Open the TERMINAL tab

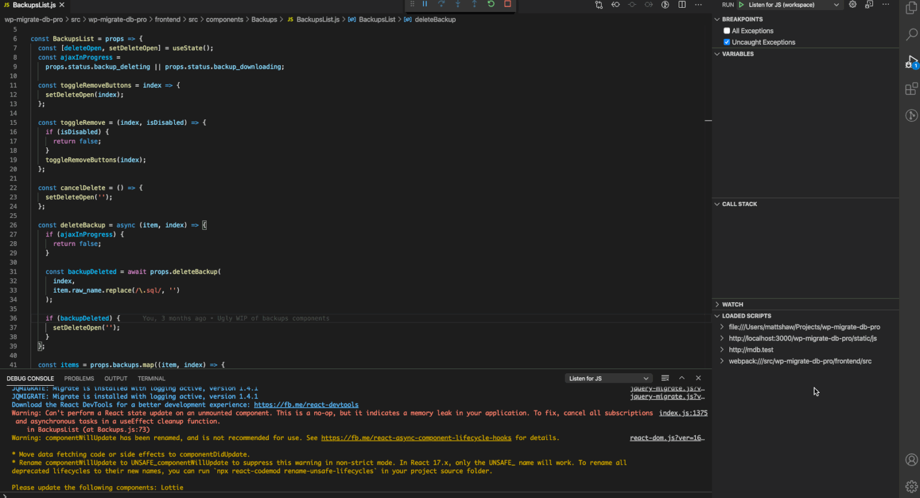tap(151, 378)
